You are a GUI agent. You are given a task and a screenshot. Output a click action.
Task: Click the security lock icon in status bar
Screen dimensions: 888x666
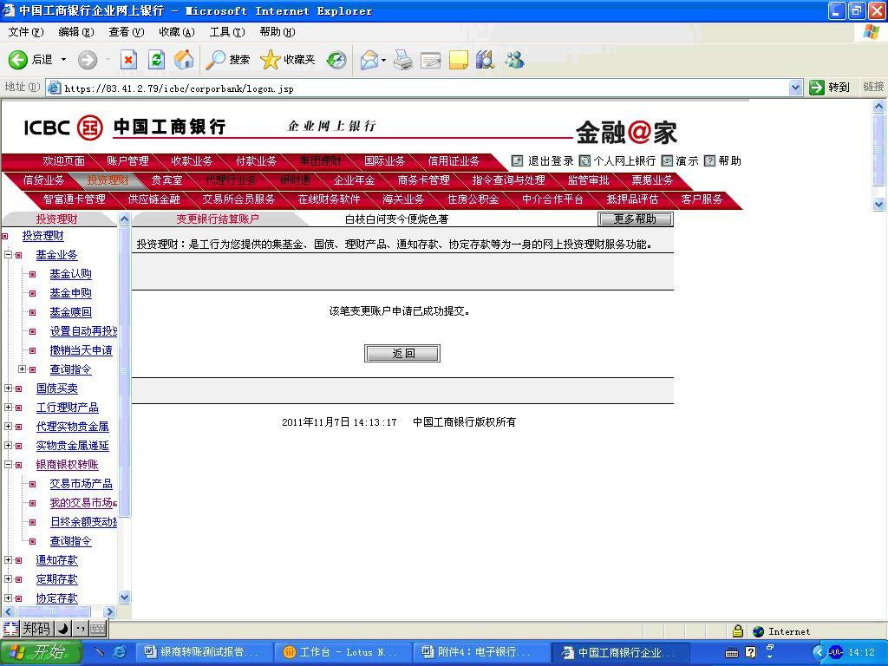tap(737, 631)
